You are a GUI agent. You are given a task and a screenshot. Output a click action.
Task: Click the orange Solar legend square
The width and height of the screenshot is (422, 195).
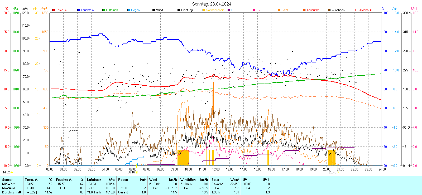(279, 10)
